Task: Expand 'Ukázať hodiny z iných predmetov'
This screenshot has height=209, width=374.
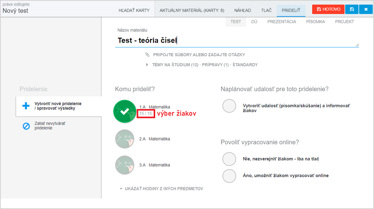Action: tap(162, 189)
